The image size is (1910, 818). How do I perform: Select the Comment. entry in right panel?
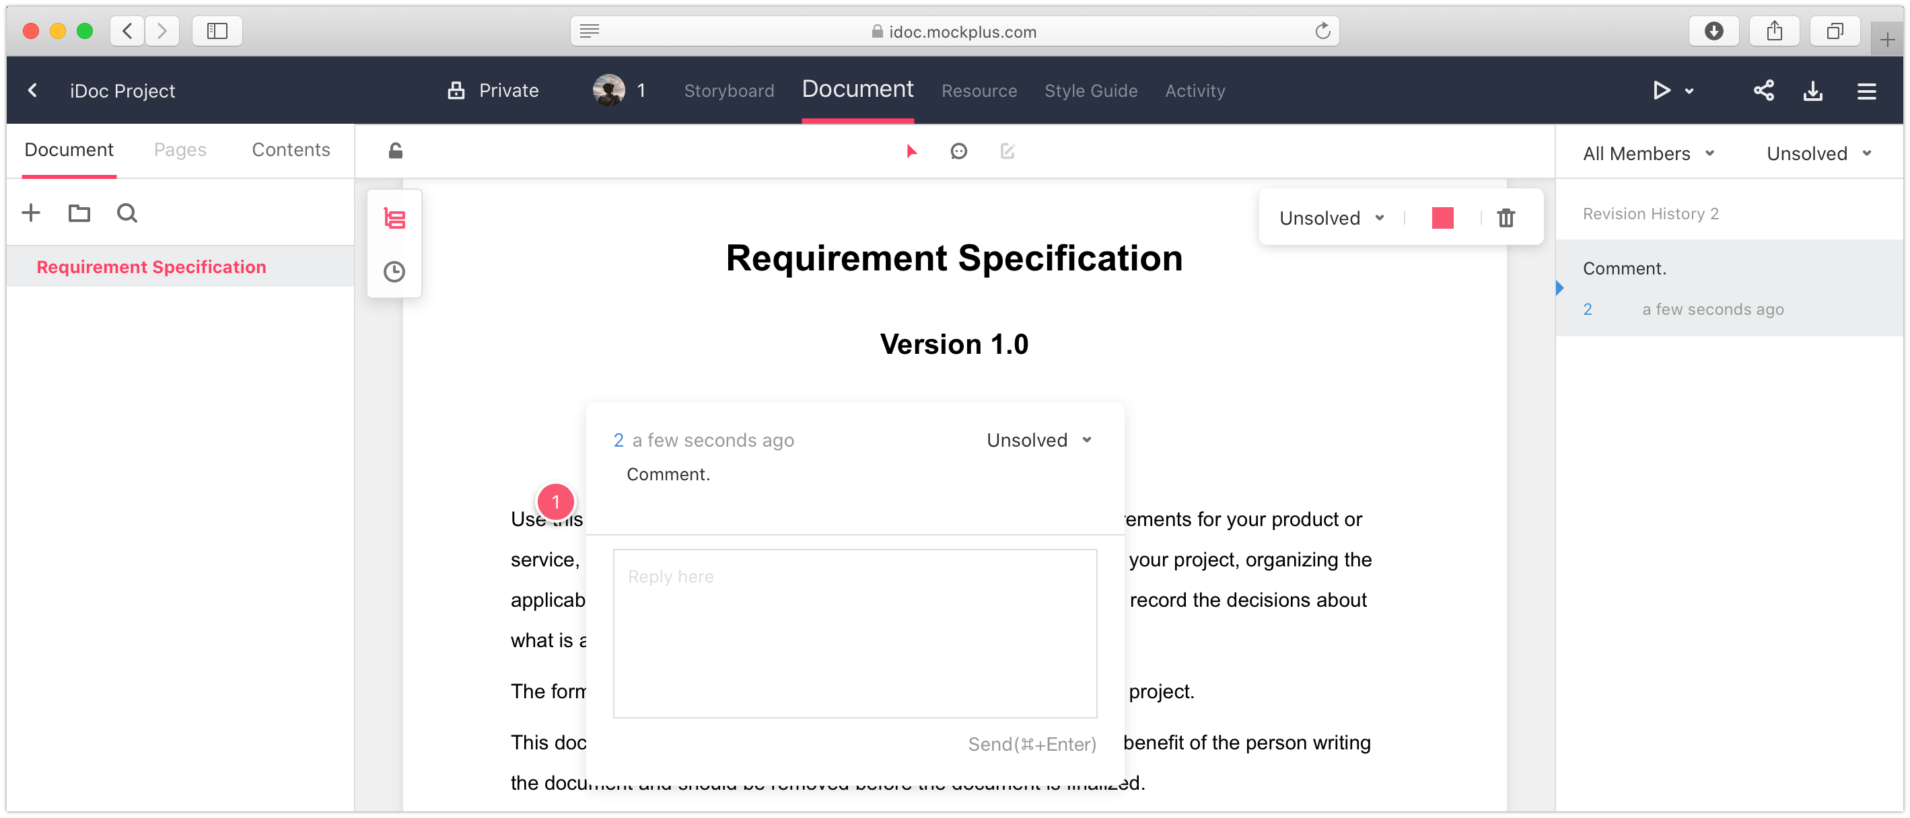click(1729, 288)
